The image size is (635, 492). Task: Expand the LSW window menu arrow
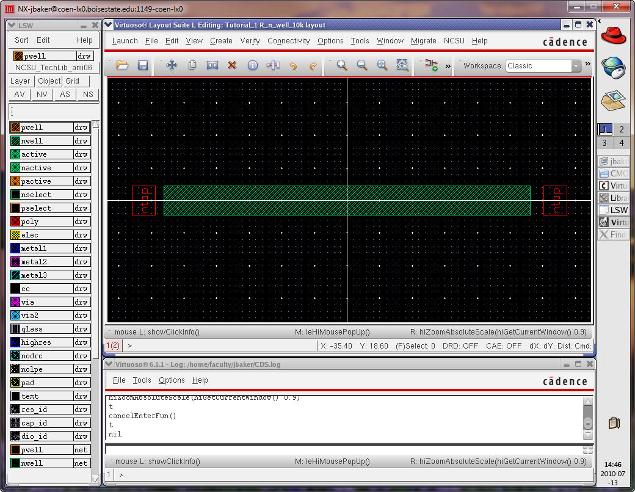pyautogui.click(x=13, y=25)
